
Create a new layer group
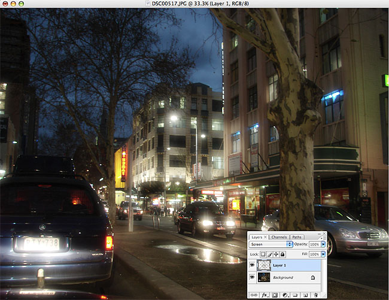[x=294, y=295]
